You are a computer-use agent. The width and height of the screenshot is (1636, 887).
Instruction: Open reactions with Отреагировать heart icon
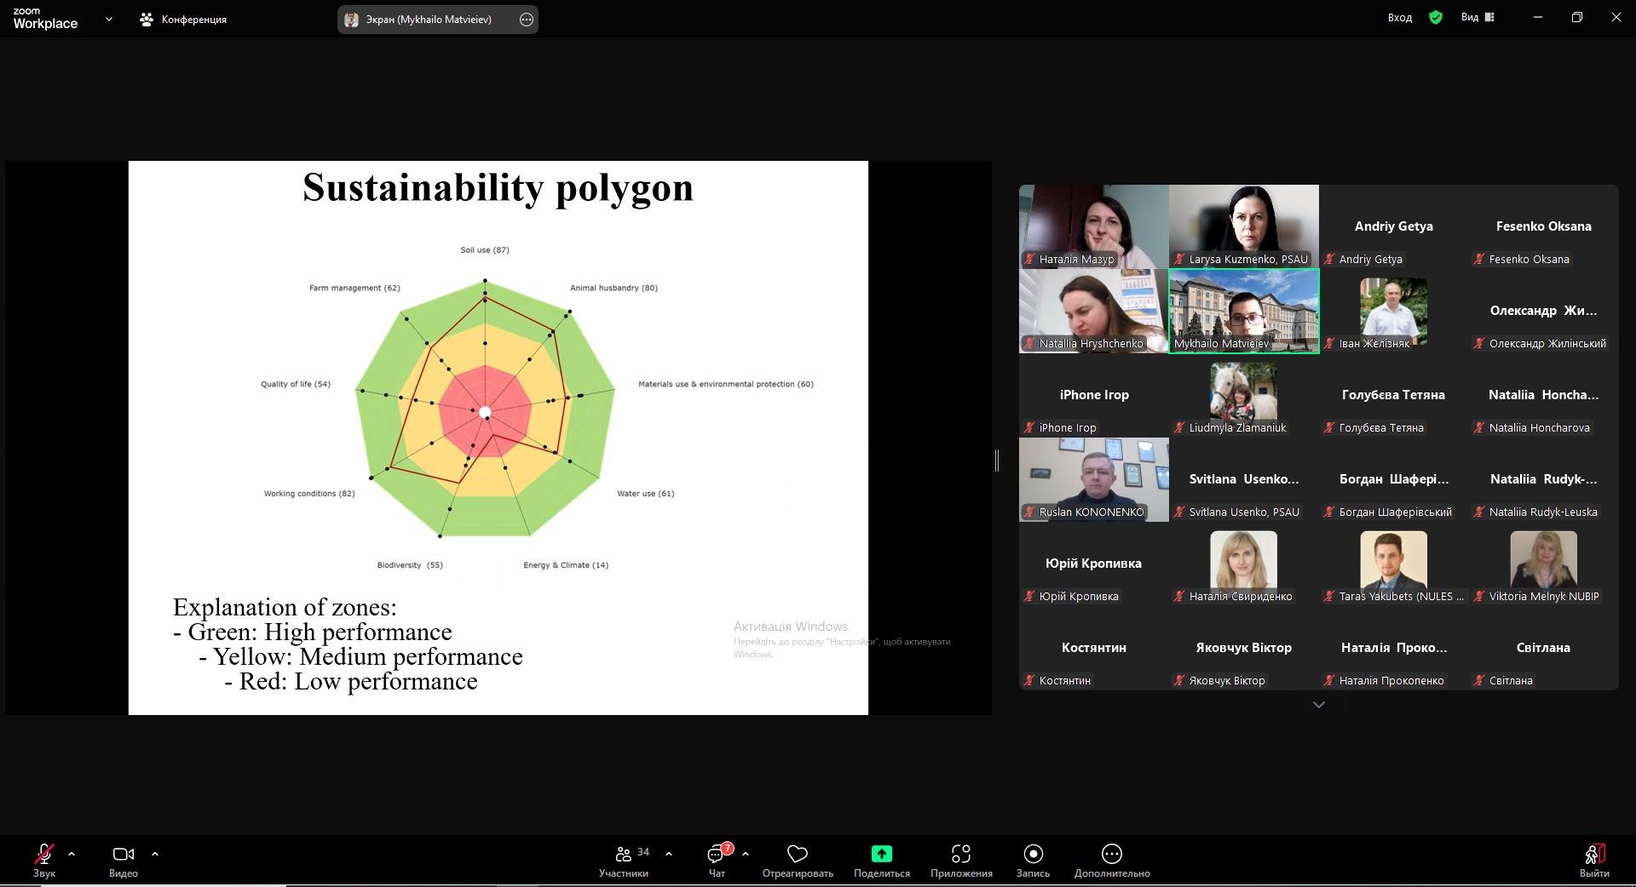798,860
